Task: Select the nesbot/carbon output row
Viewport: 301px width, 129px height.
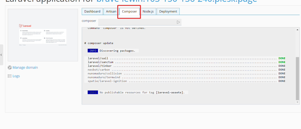Action: pos(185,70)
